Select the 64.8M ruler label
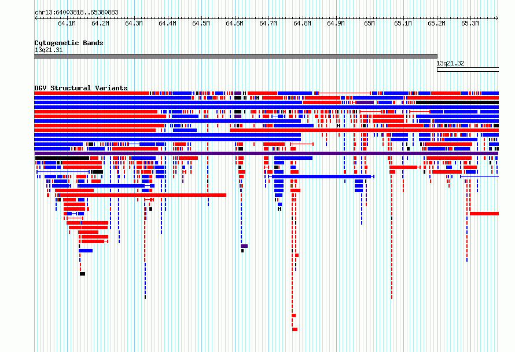 coord(302,23)
